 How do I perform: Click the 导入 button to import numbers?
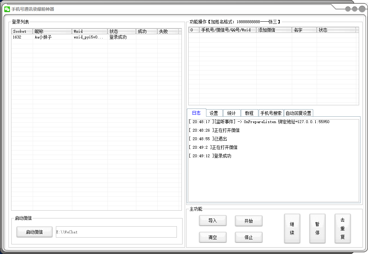coord(213,221)
